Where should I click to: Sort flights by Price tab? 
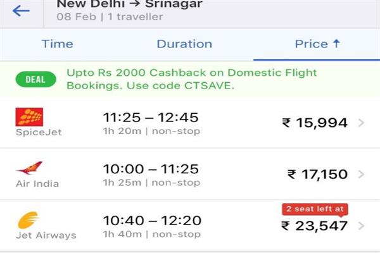click(317, 44)
